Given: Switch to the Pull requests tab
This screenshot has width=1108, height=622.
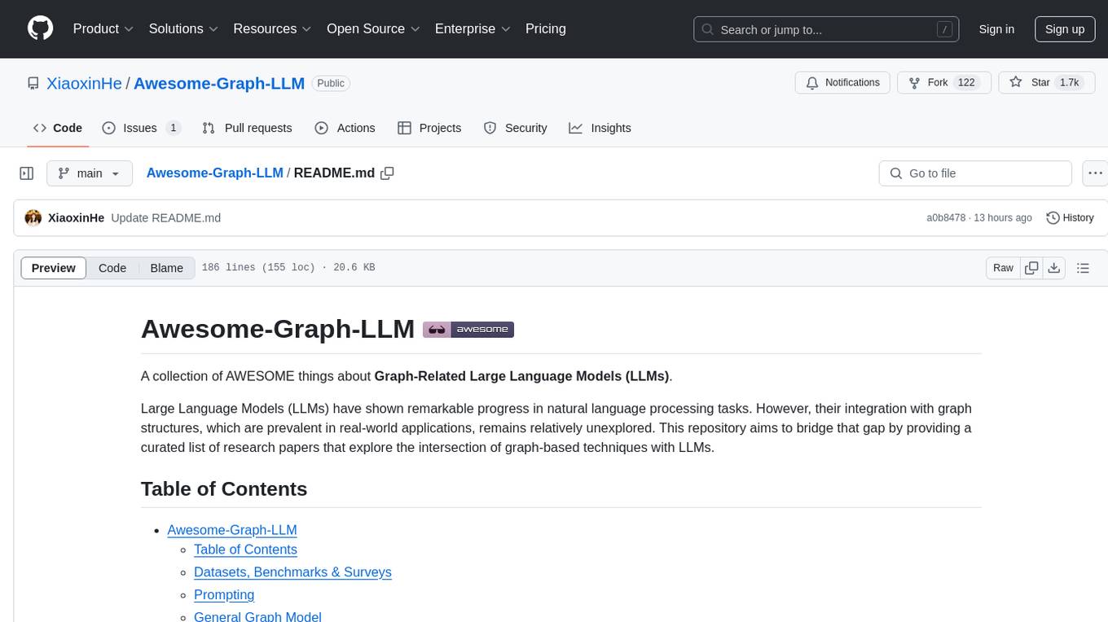Looking at the screenshot, I should [x=247, y=128].
